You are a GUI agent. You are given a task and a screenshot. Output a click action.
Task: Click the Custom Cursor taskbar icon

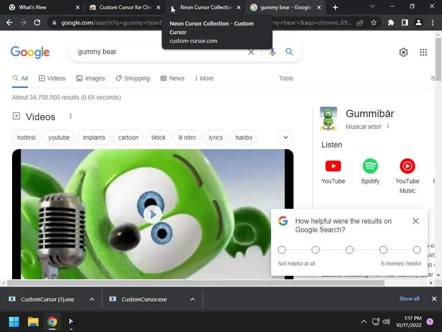pos(71,322)
